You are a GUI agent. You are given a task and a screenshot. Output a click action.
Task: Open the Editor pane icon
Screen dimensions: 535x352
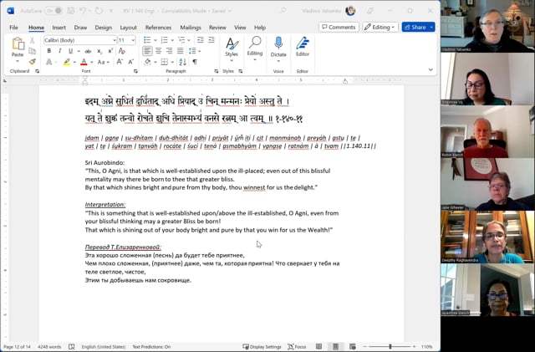[303, 44]
